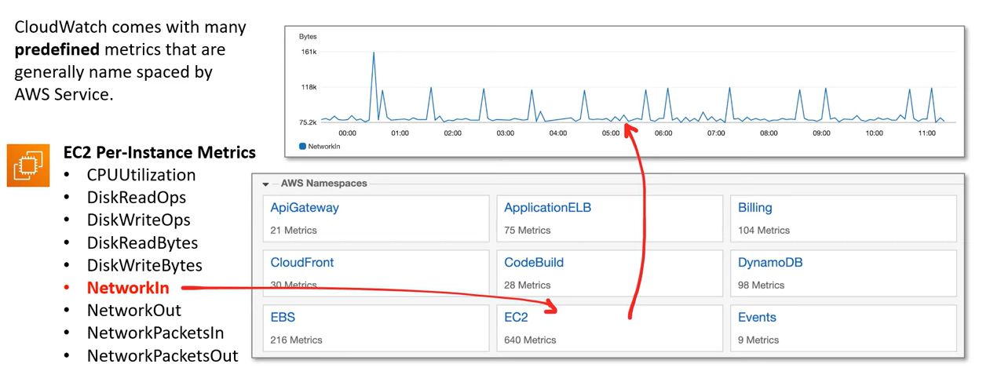Image resolution: width=990 pixels, height=382 pixels.
Task: Click the orange EC2 service icon
Action: 28,166
